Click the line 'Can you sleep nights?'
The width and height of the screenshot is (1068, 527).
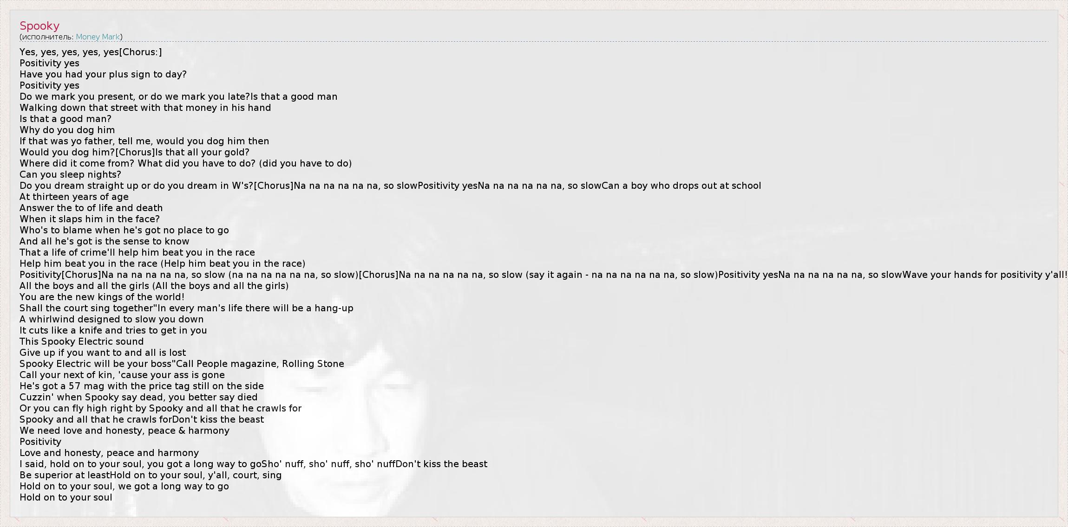(x=70, y=174)
